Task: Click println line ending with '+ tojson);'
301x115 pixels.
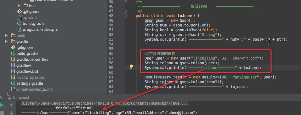Action: click(196, 87)
